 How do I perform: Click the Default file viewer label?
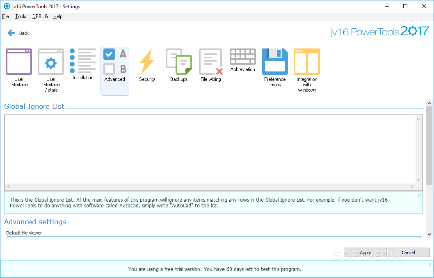[24, 233]
